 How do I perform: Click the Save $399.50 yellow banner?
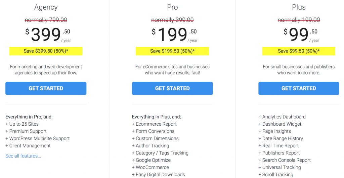coord(46,51)
